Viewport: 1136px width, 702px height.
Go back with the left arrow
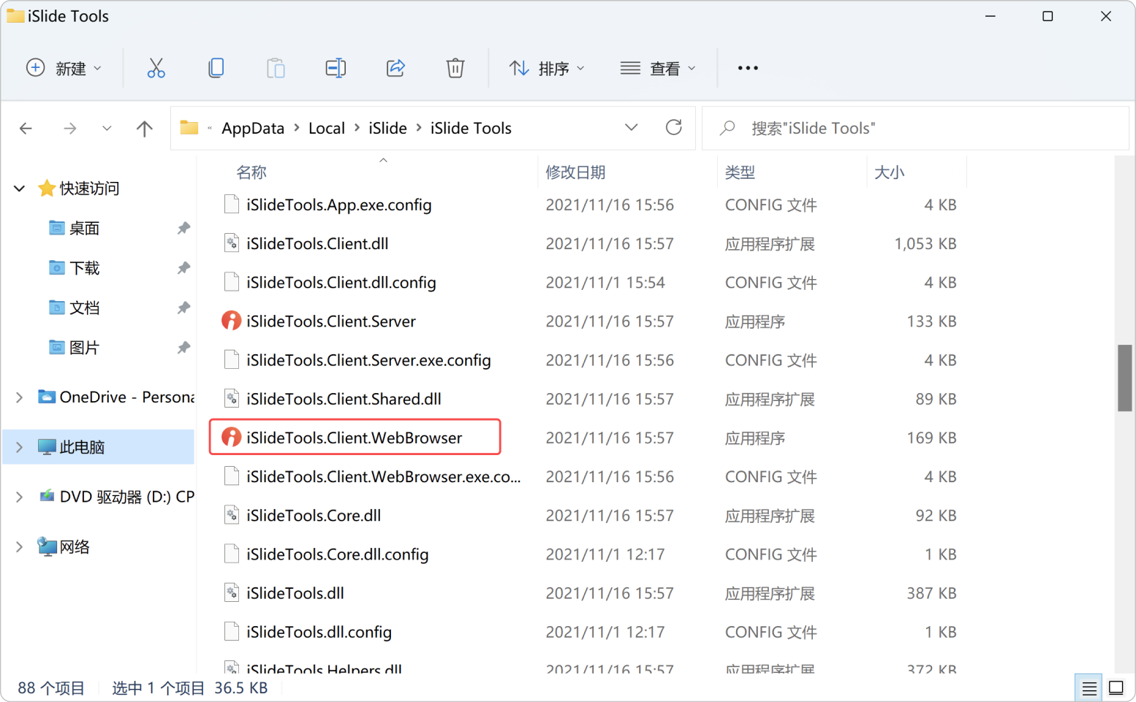tap(26, 129)
